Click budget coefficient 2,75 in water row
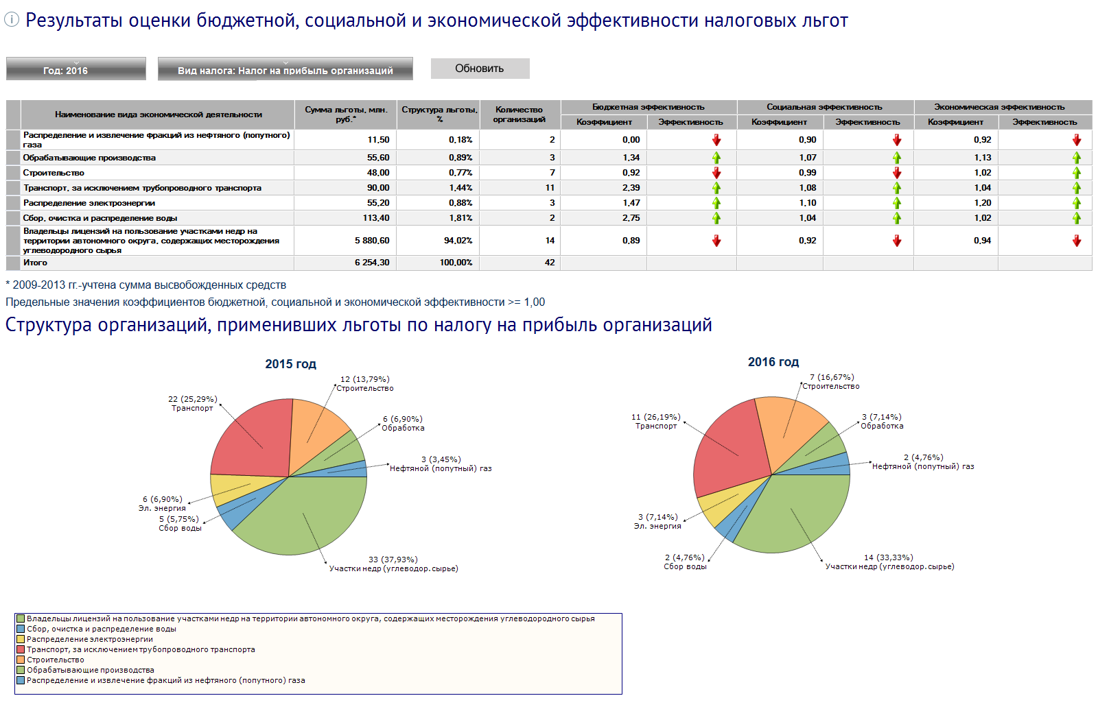 (631, 218)
